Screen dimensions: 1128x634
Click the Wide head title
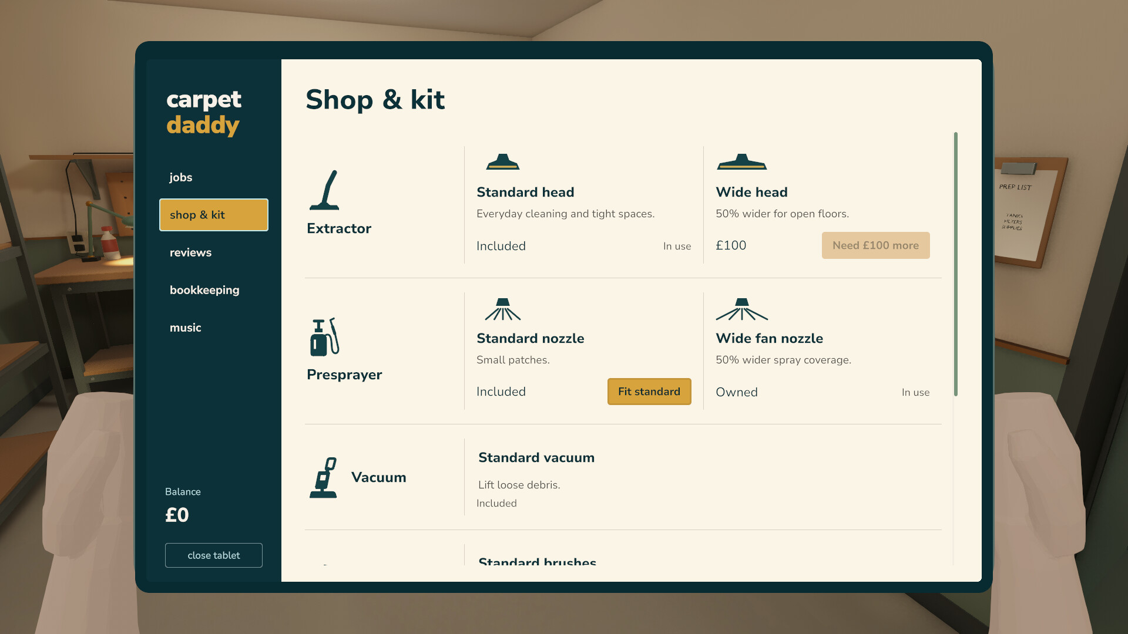click(751, 192)
